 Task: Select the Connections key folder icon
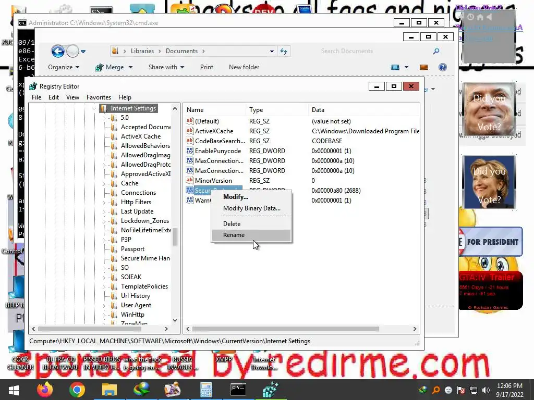point(114,193)
